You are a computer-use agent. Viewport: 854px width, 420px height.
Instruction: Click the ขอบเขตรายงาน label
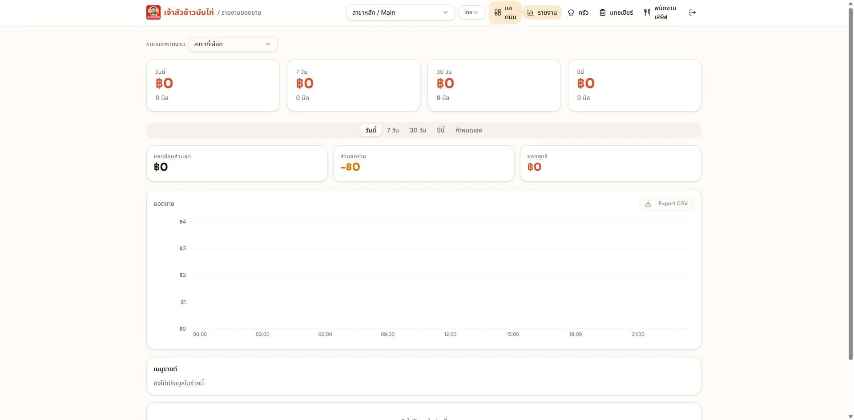[x=165, y=44]
